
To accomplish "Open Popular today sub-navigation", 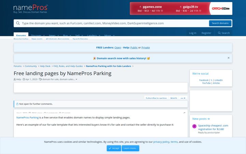I will [x=21, y=39].
